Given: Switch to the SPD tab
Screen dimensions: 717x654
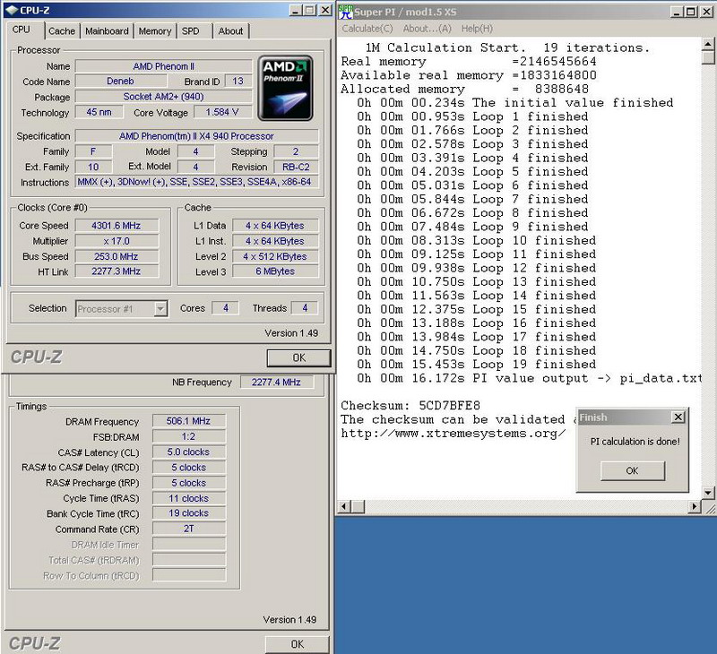Looking at the screenshot, I should pos(191,30).
